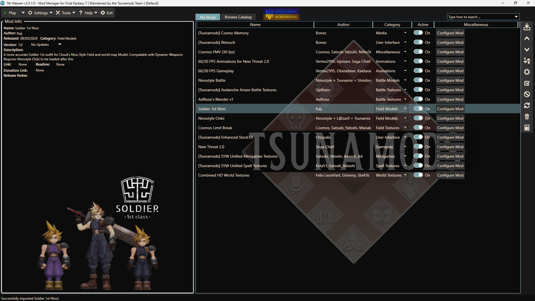Open the Settings menu
Image resolution: width=535 pixels, height=301 pixels.
(40, 13)
